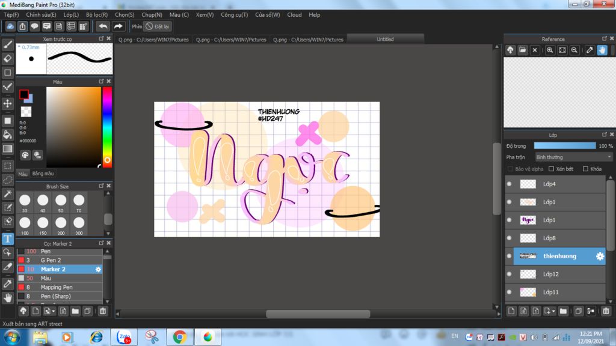The height and width of the screenshot is (346, 616).
Task: Open the Bộ lọc(R) menu
Action: [x=97, y=14]
